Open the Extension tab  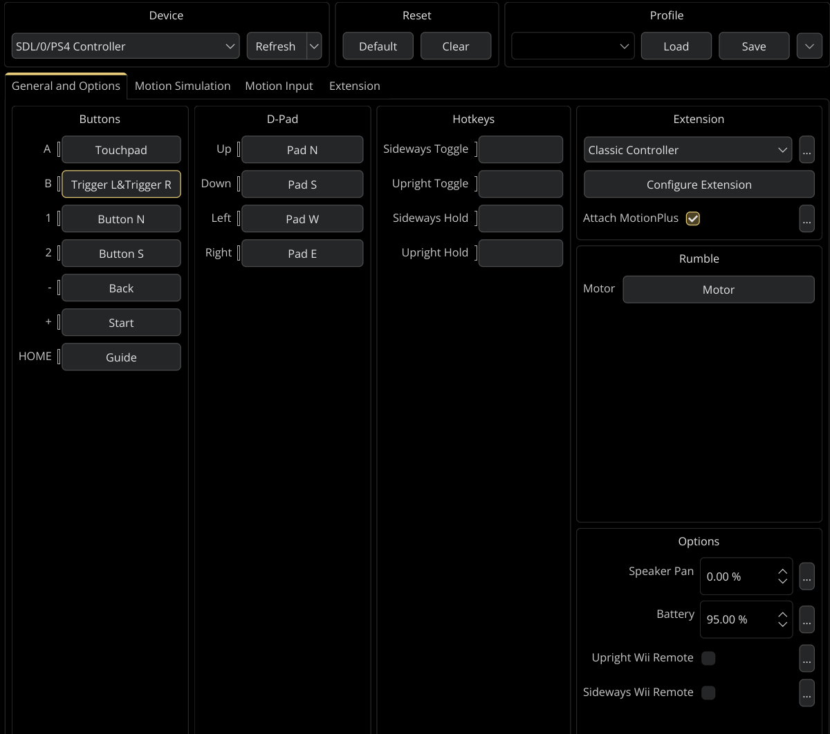click(x=355, y=86)
